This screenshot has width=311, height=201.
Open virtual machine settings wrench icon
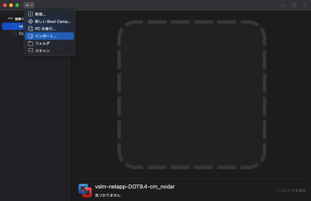click(305, 5)
